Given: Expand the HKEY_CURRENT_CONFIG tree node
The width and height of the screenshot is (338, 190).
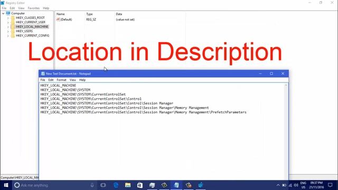Looking at the screenshot, I should coord(8,36).
